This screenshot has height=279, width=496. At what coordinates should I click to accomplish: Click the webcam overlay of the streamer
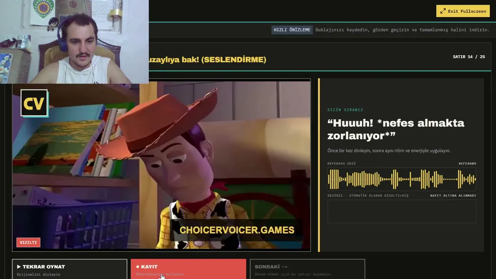point(74,42)
